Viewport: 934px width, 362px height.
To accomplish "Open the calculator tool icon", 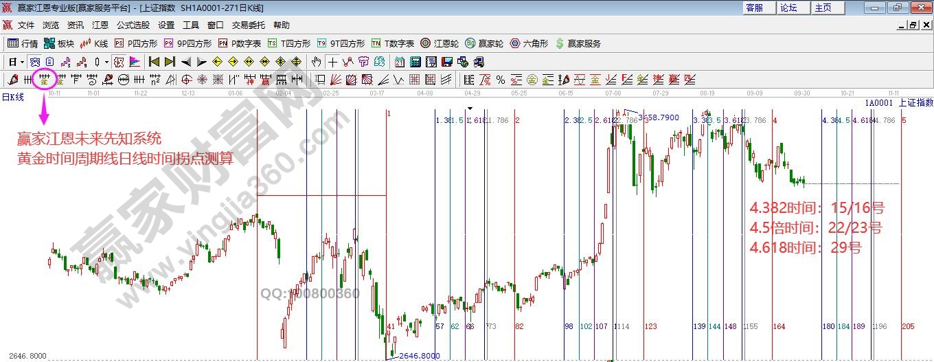I will pos(415,62).
